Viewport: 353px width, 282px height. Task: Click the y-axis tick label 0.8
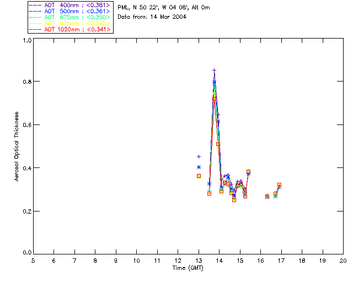coord(27,82)
